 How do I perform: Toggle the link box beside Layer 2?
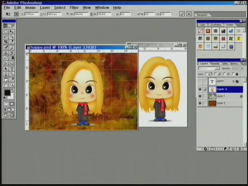tap(205, 103)
